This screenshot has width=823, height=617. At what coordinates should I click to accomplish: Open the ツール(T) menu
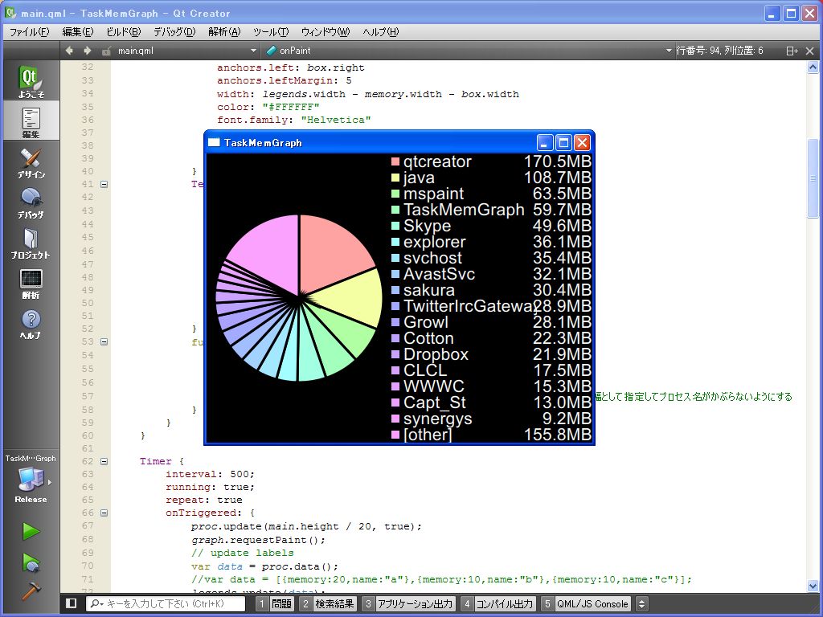point(271,32)
